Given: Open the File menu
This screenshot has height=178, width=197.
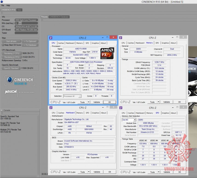Looking at the screenshot, I should (x=3, y=5).
